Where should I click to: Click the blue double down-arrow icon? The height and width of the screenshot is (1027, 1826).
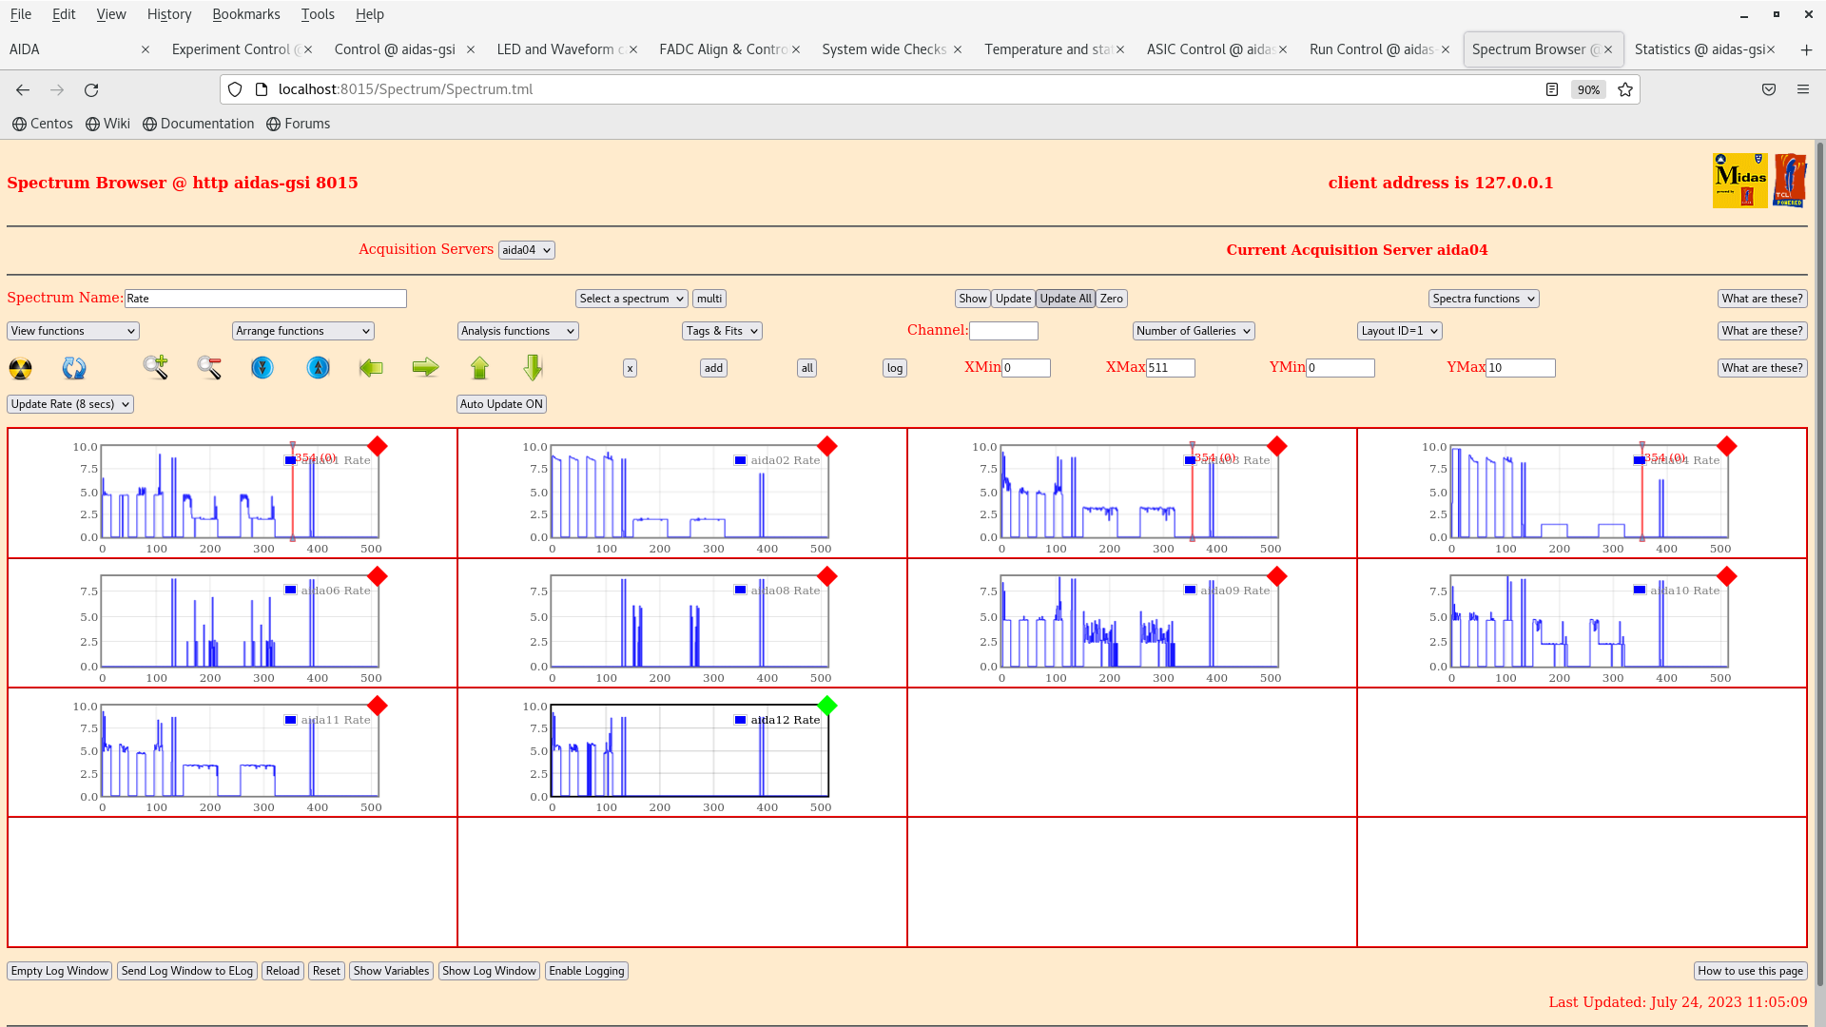[262, 367]
